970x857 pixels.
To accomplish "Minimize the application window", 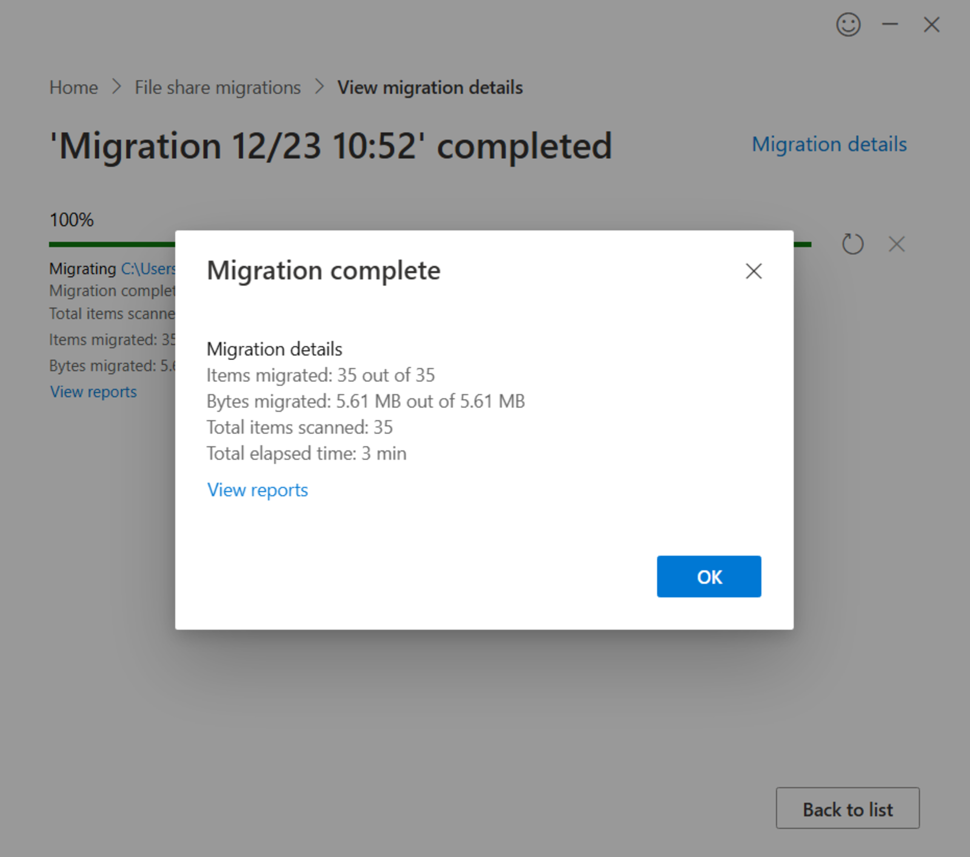I will 891,25.
